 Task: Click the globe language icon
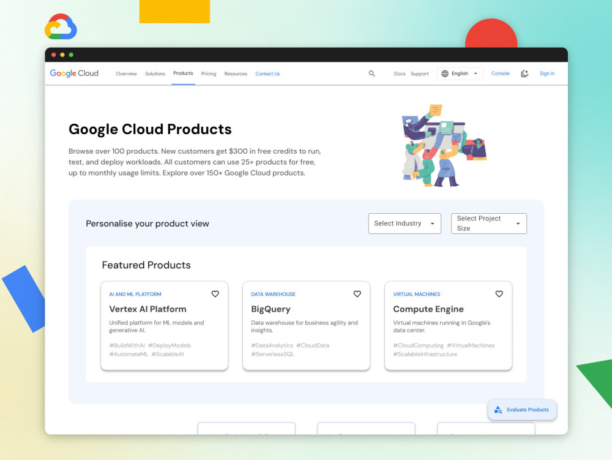[x=445, y=74]
